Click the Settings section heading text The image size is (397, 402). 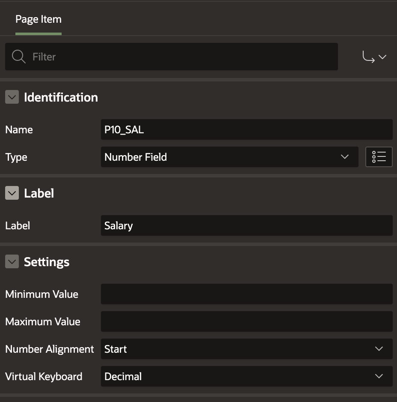tap(47, 262)
